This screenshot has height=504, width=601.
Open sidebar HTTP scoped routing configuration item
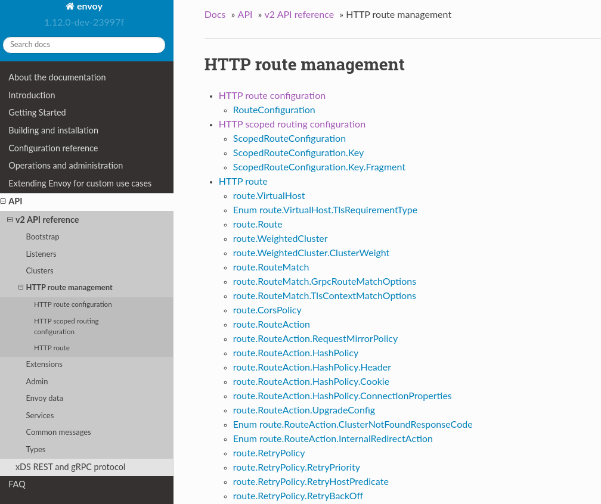pos(66,326)
